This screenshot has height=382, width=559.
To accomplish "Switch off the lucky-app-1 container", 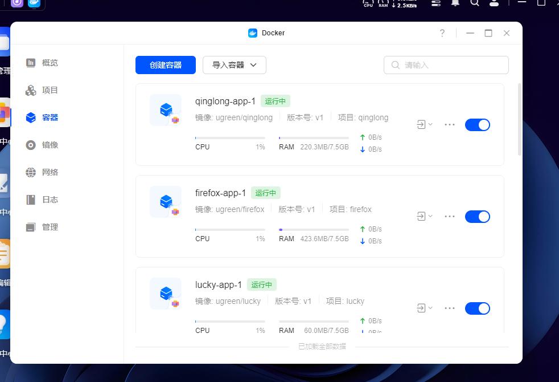I will point(477,308).
